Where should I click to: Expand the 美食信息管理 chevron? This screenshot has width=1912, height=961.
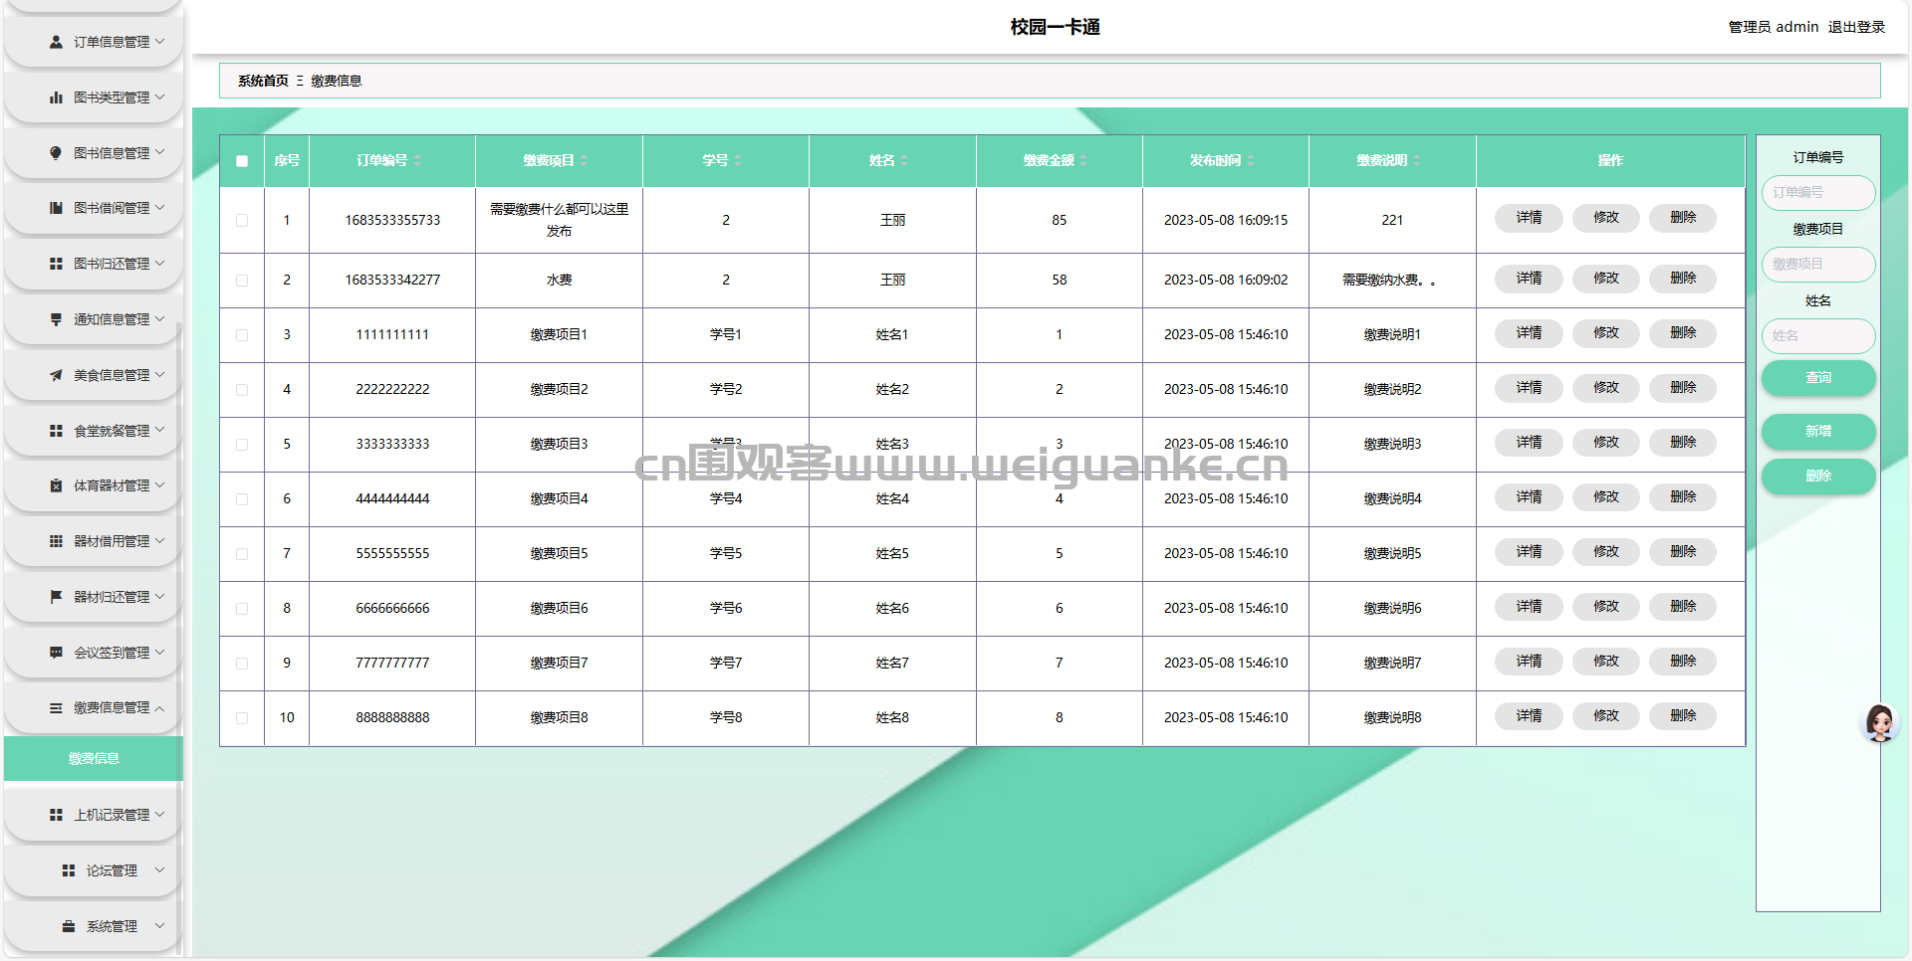tap(159, 374)
